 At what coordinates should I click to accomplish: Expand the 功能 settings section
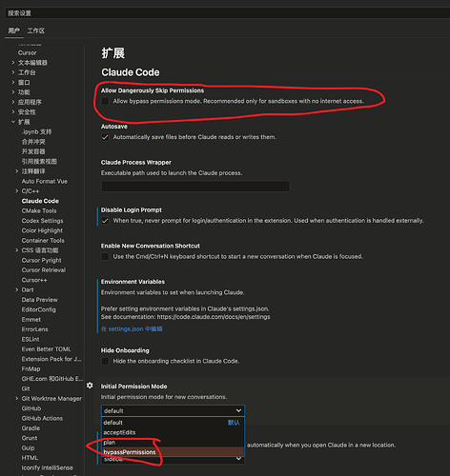(x=13, y=92)
